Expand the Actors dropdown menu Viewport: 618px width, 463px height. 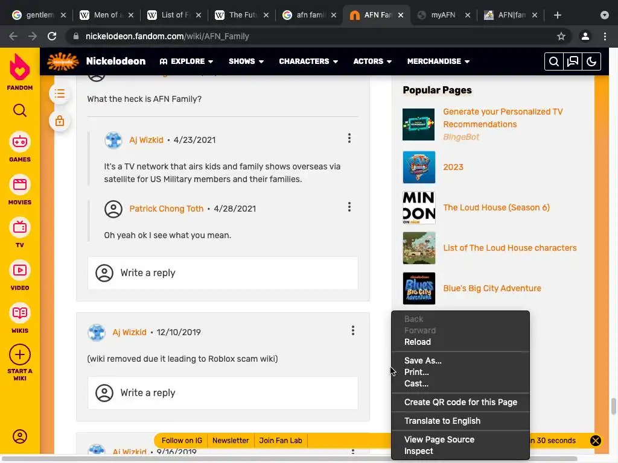[372, 61]
